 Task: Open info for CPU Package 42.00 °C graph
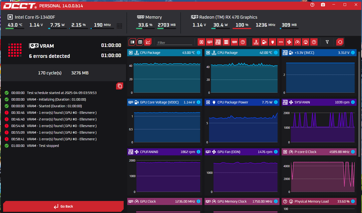[x=276, y=53]
